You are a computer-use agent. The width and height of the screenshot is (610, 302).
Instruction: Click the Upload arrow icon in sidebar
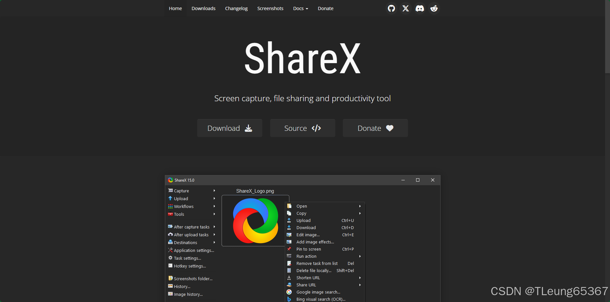[170, 198]
